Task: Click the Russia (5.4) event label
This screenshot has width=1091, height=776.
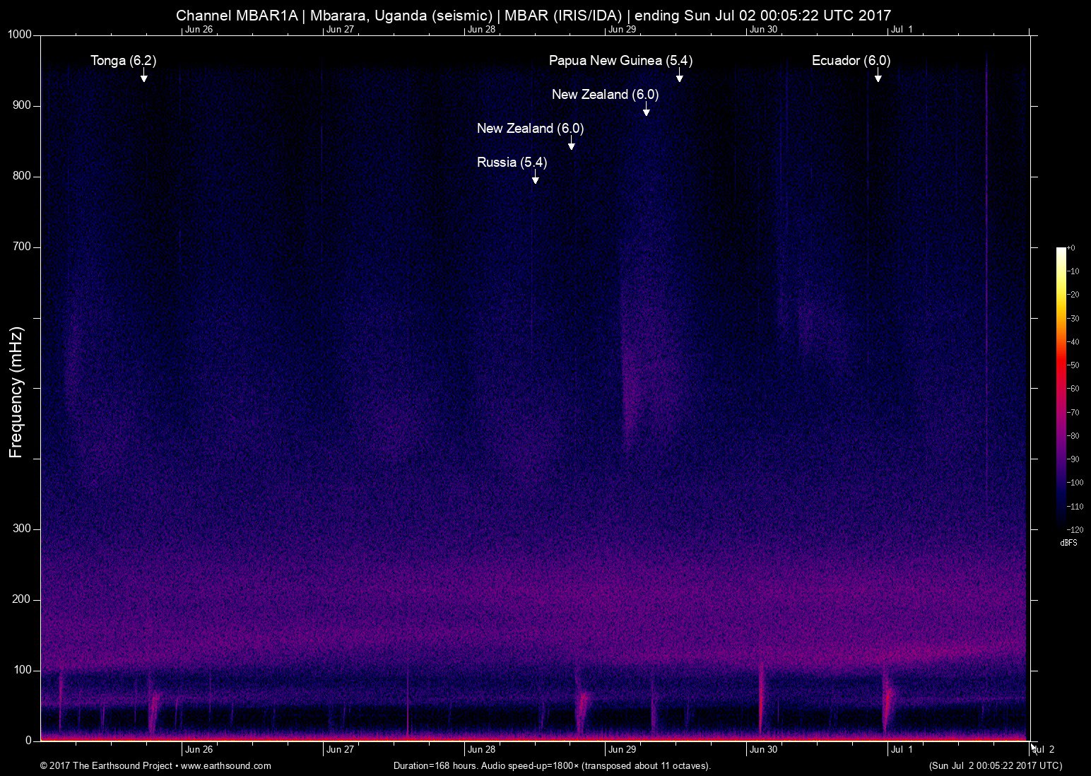Action: point(512,163)
